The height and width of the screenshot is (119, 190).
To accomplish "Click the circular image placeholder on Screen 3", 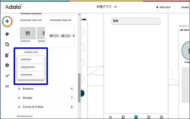I will [186, 51].
